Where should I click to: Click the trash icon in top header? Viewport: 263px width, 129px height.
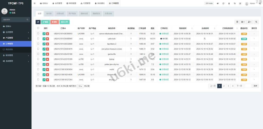coord(229,4)
